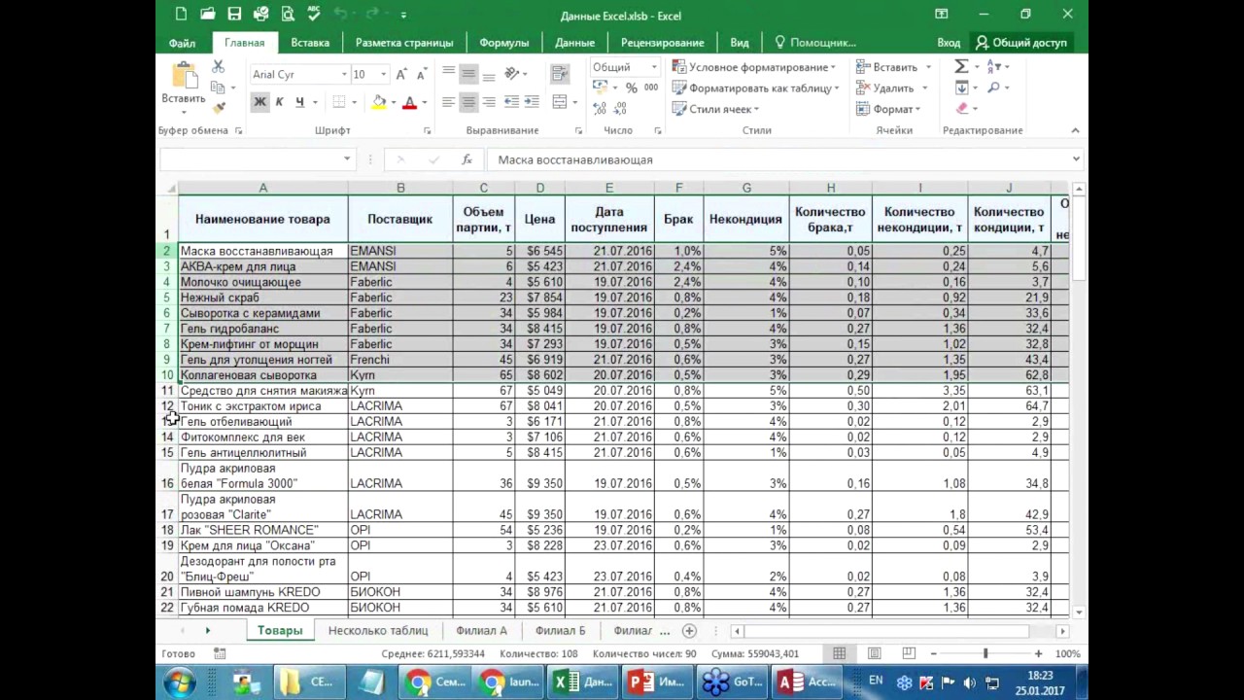Toggle bold (Ж) formatting
Viewport: 1244px width, 700px height.
pyautogui.click(x=259, y=102)
